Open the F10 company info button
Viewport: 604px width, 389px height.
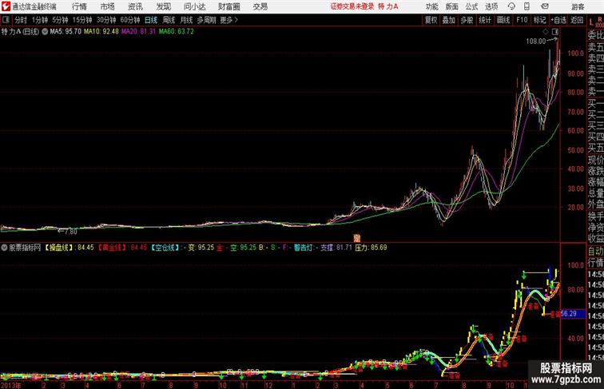[522, 20]
